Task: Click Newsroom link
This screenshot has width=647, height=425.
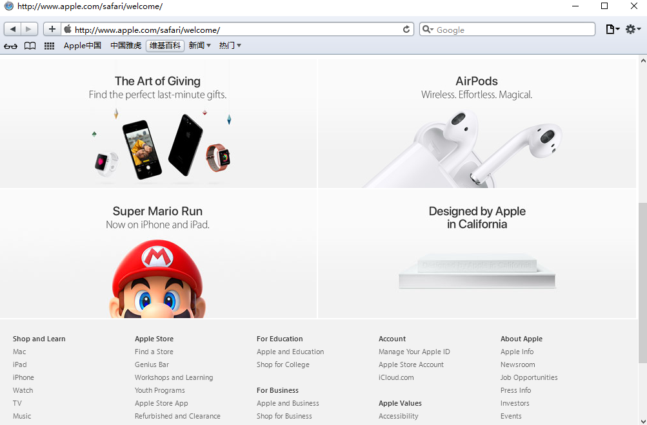Action: click(518, 364)
